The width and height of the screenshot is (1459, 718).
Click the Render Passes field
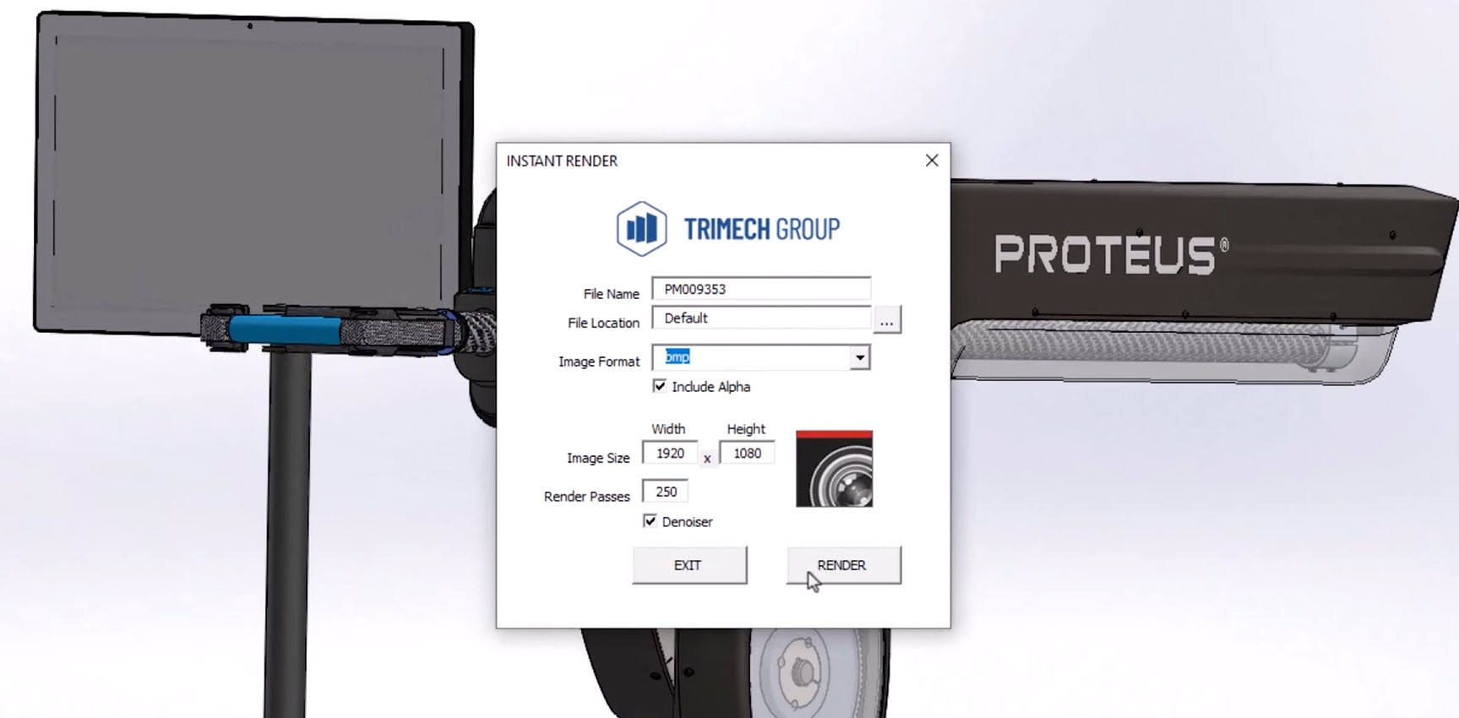click(666, 492)
